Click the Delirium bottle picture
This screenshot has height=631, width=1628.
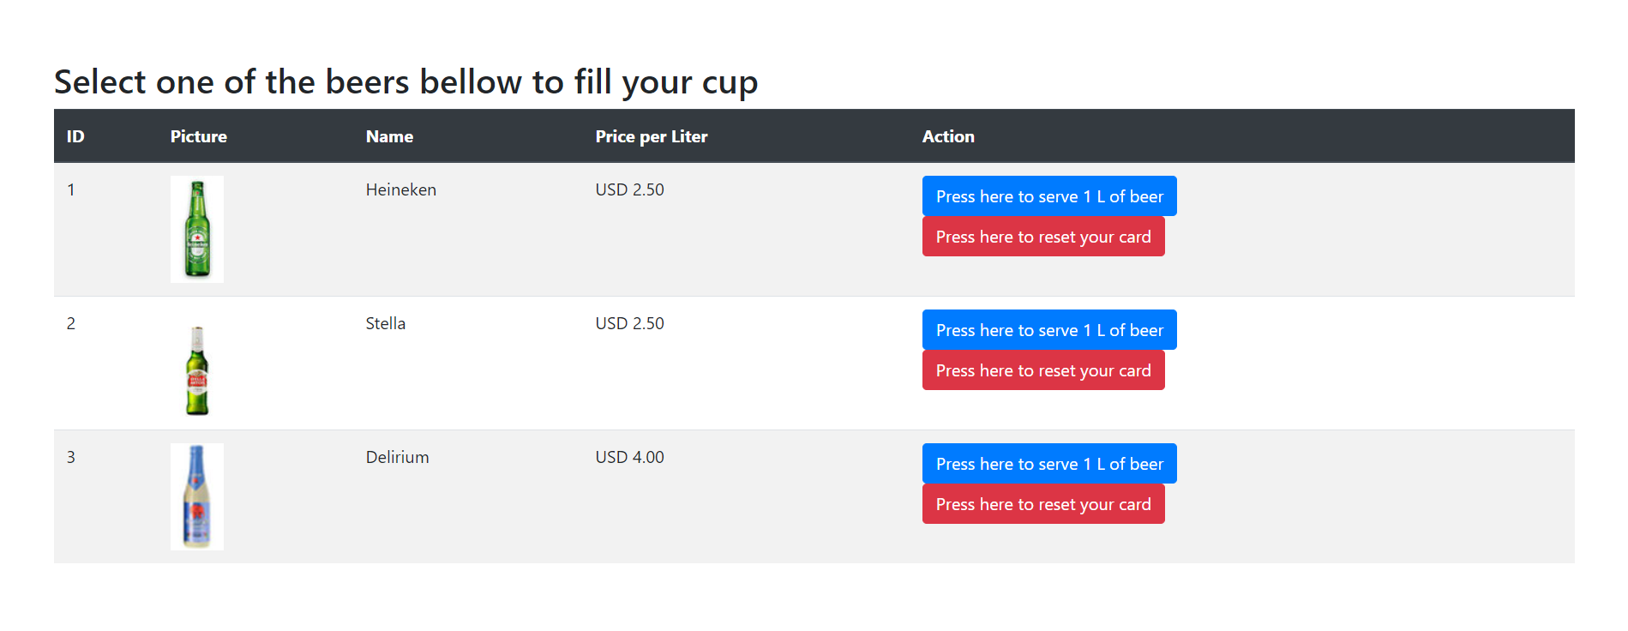click(x=197, y=496)
